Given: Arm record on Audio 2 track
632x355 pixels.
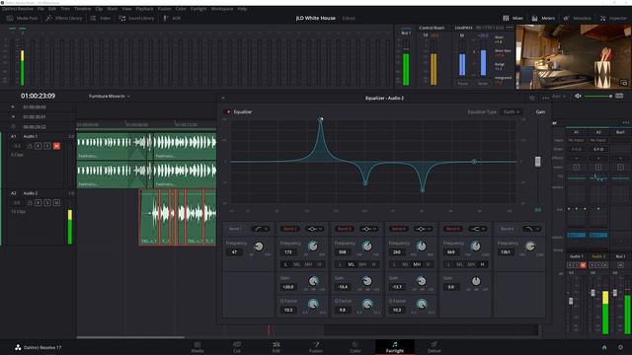Looking at the screenshot, I should click(38, 202).
